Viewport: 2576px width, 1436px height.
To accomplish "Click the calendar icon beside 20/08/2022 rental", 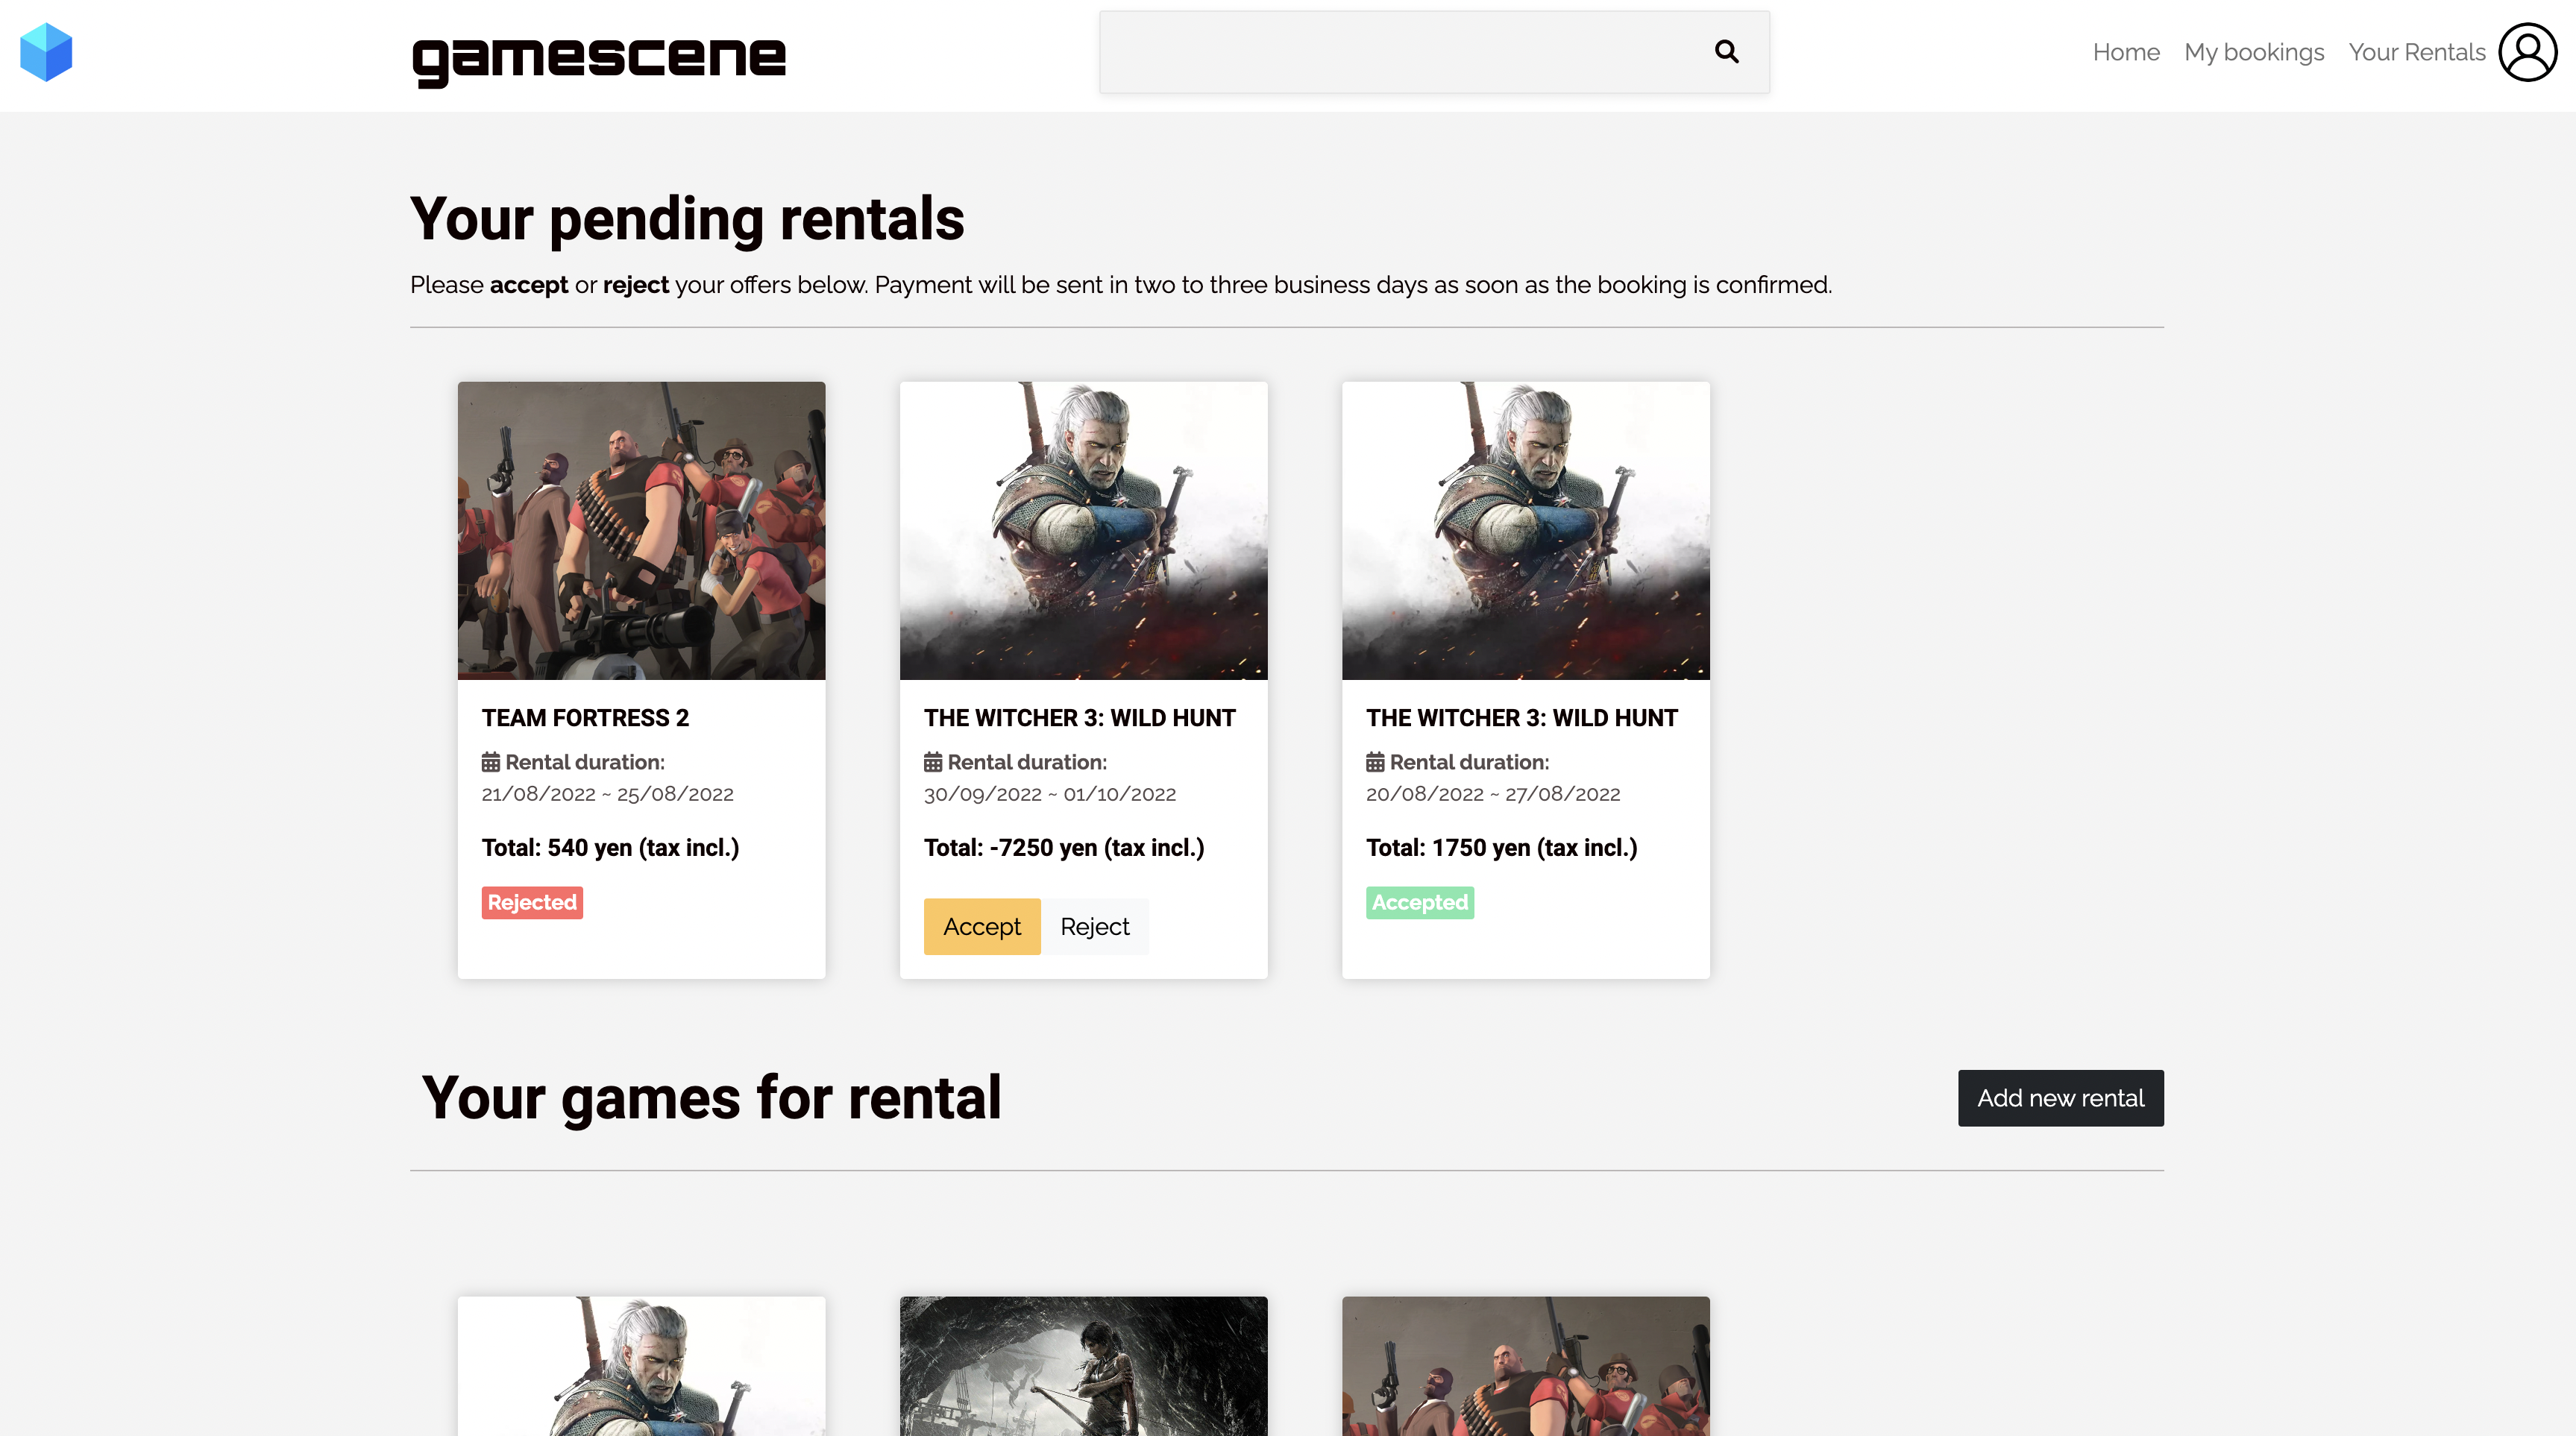I will (1375, 762).
